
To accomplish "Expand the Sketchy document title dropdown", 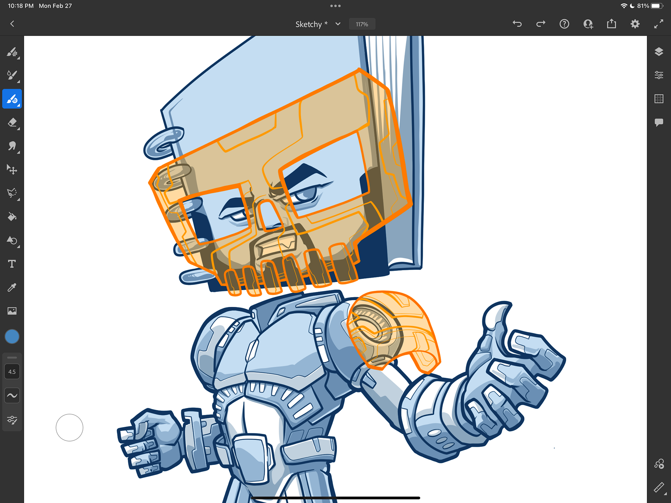I will coord(338,24).
